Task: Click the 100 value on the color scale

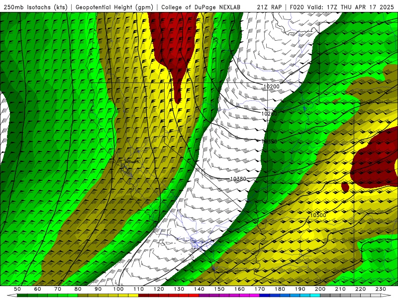Action: (118, 289)
